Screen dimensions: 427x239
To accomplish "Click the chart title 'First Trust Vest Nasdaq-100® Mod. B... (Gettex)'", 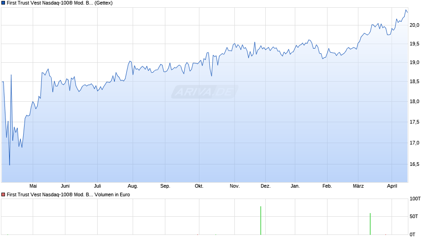I will (60, 3).
